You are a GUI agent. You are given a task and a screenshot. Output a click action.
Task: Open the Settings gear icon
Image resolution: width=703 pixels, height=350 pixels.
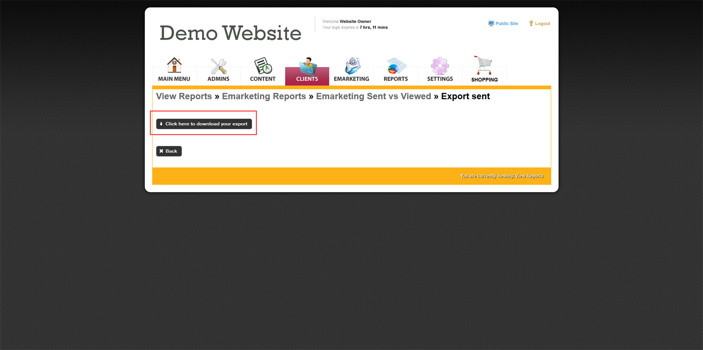(440, 66)
